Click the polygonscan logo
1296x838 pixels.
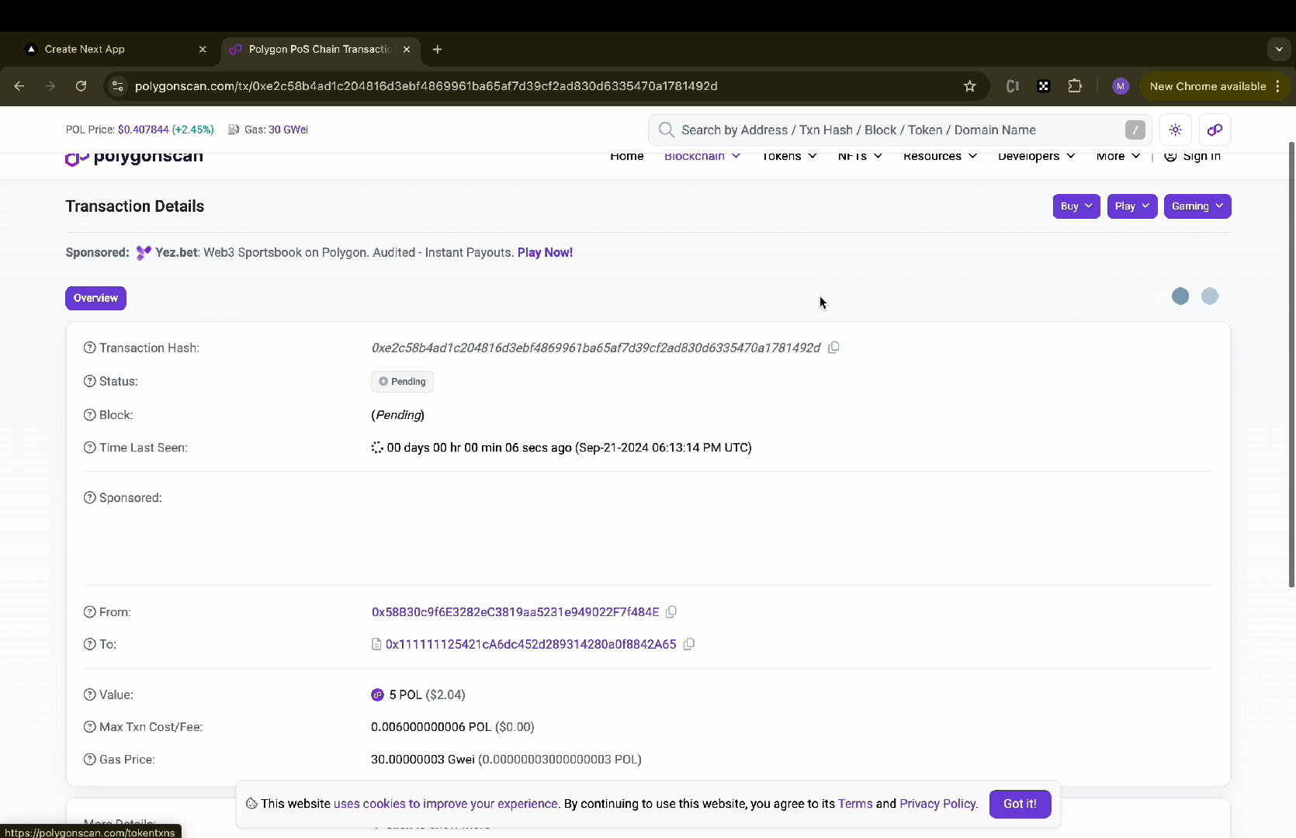click(134, 157)
